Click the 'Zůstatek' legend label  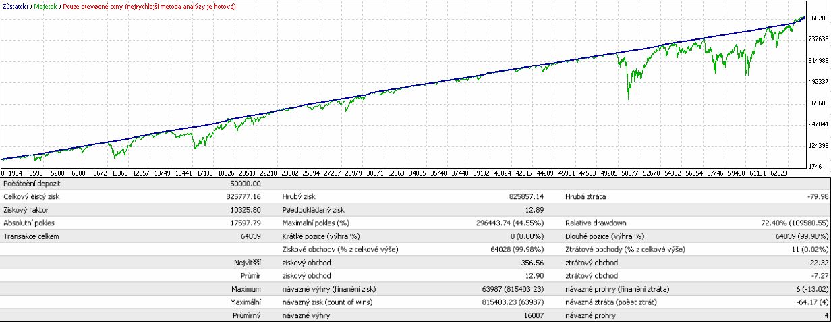tap(16, 6)
